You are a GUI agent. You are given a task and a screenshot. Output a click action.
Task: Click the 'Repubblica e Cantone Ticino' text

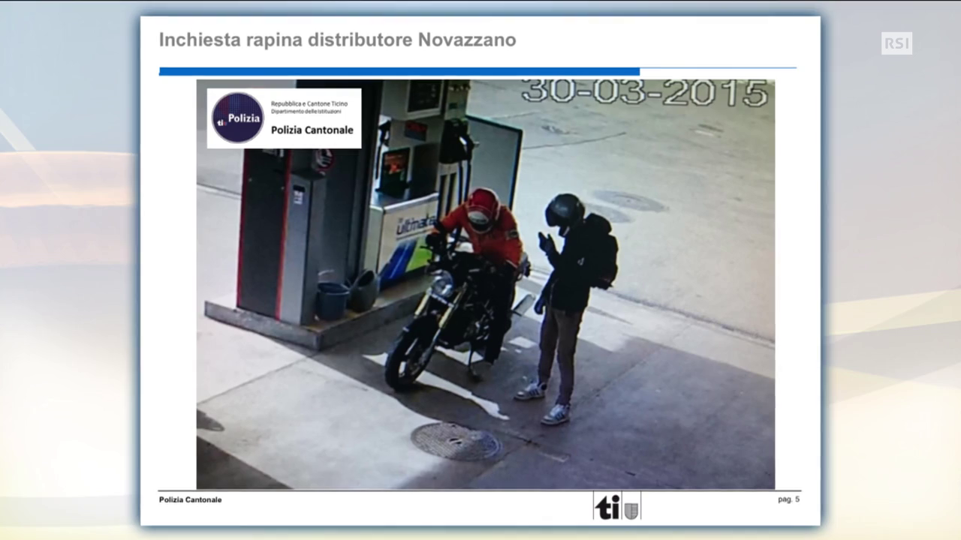[309, 103]
